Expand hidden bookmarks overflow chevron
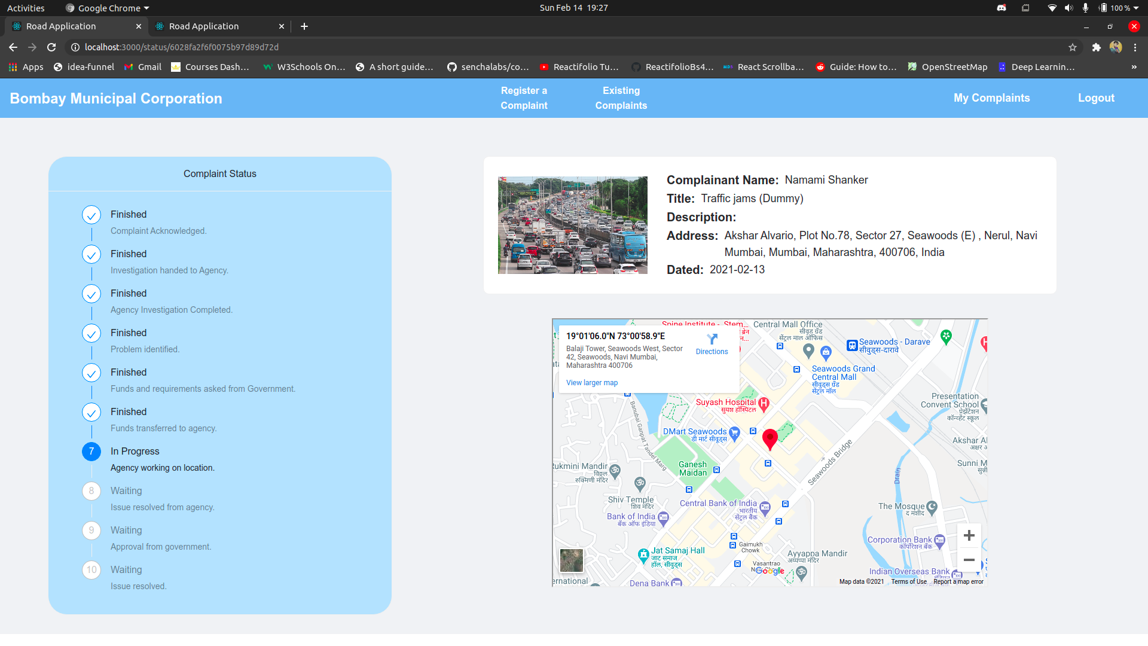The width and height of the screenshot is (1148, 646). click(1134, 67)
